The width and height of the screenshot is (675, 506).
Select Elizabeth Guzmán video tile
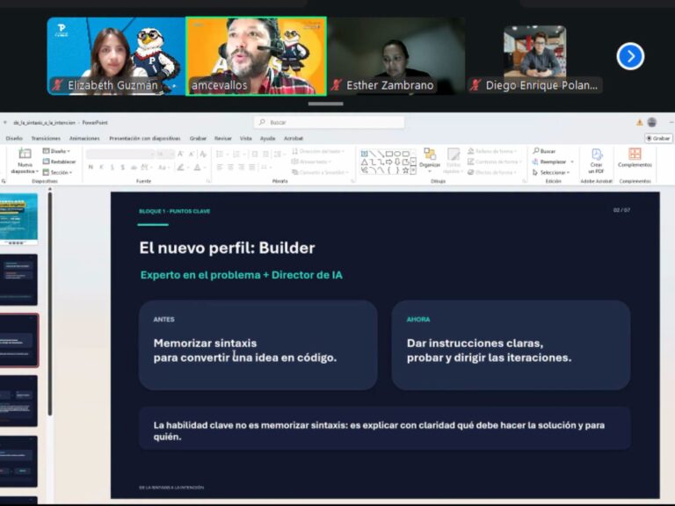point(116,56)
